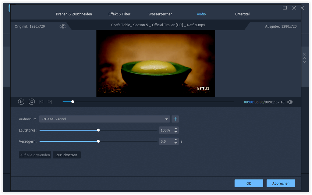Remove item with X in background window
The height and width of the screenshot is (195, 312).
(304, 54)
